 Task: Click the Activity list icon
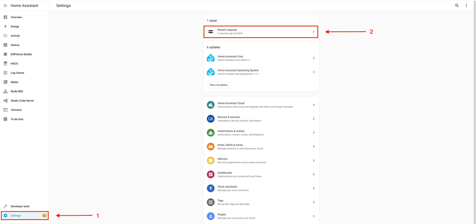coord(6,36)
